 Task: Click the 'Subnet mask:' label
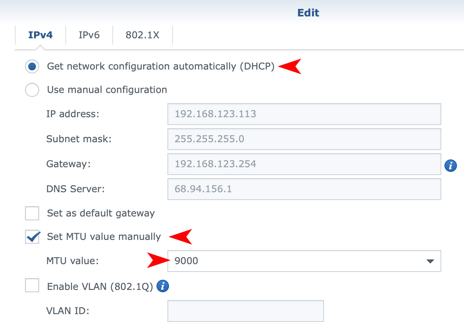pos(79,139)
